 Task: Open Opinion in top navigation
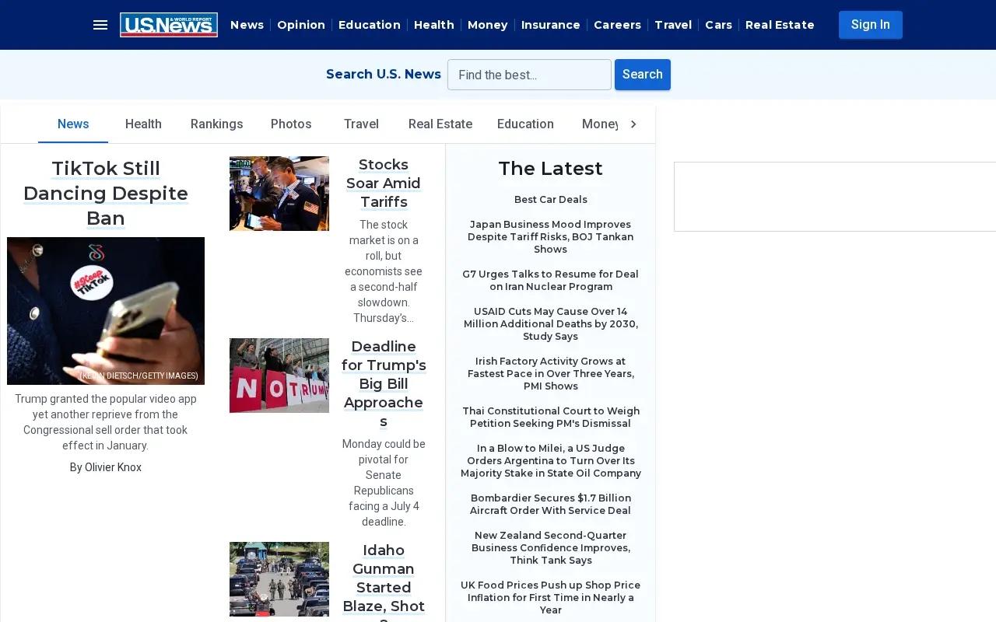(301, 25)
